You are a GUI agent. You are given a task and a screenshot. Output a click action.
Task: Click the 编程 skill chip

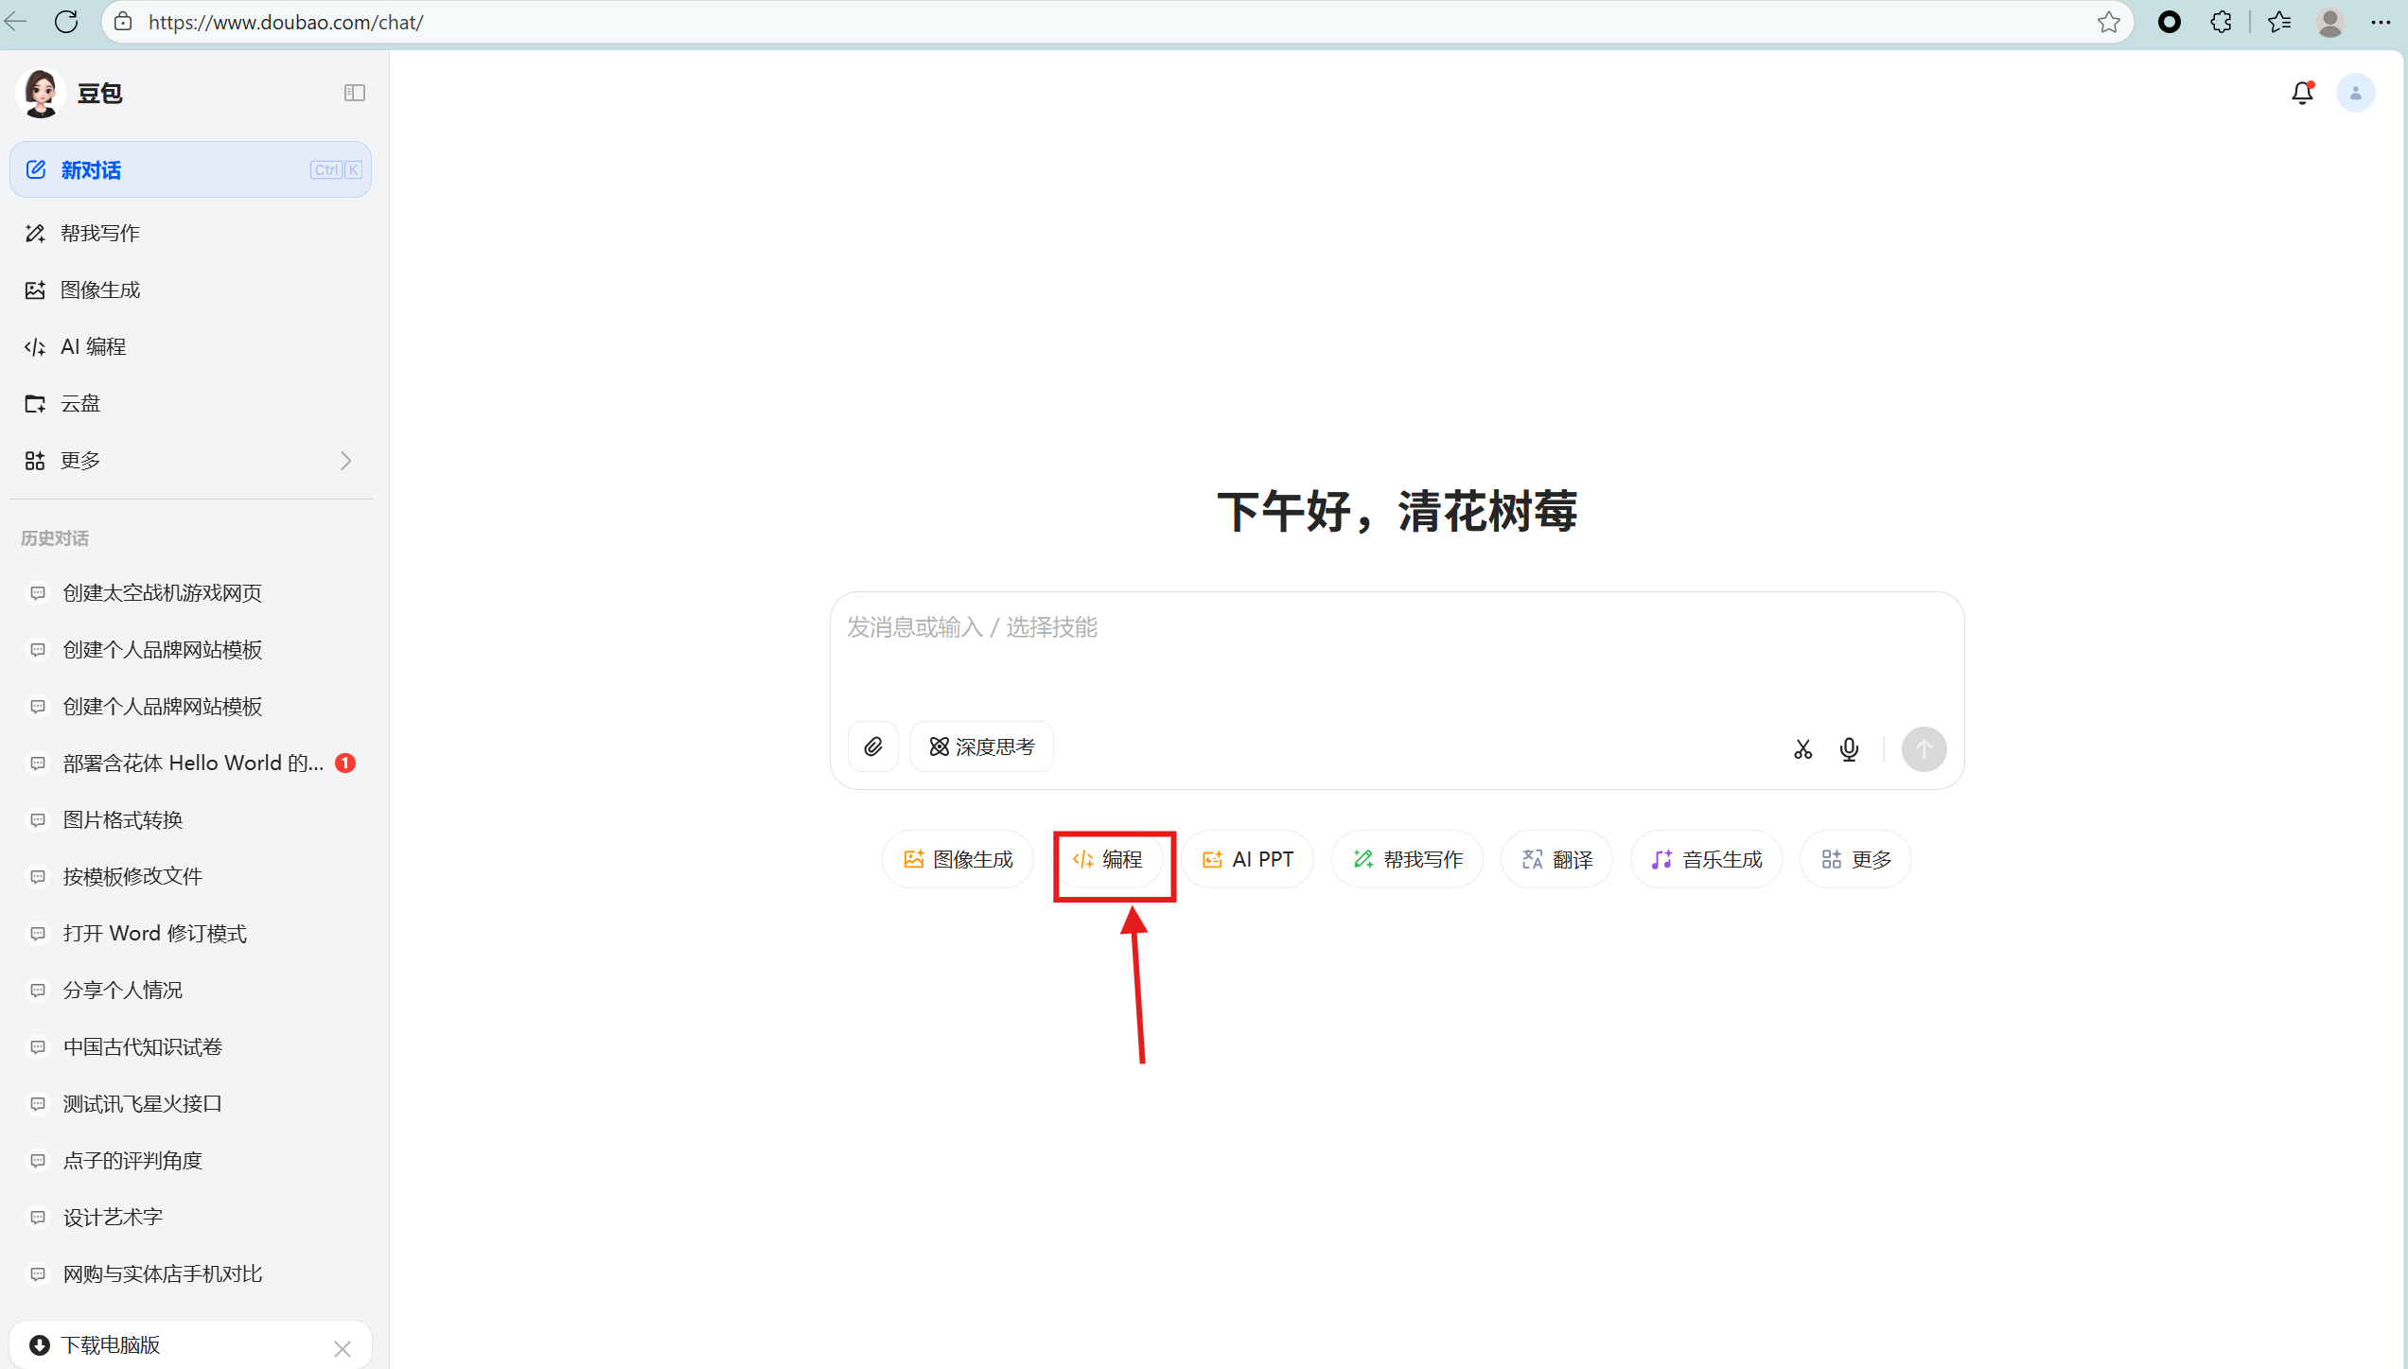[x=1108, y=859]
